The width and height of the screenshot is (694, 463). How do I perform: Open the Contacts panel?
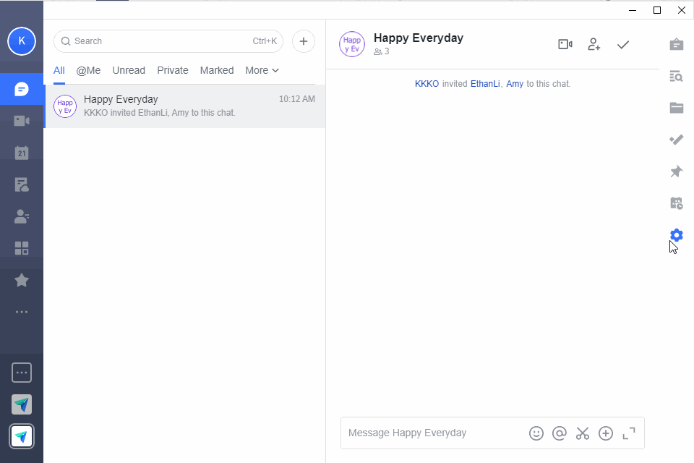[22, 216]
